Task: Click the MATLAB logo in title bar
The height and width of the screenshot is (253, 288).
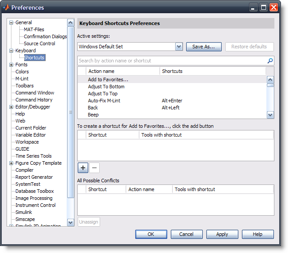Action: tap(6, 7)
